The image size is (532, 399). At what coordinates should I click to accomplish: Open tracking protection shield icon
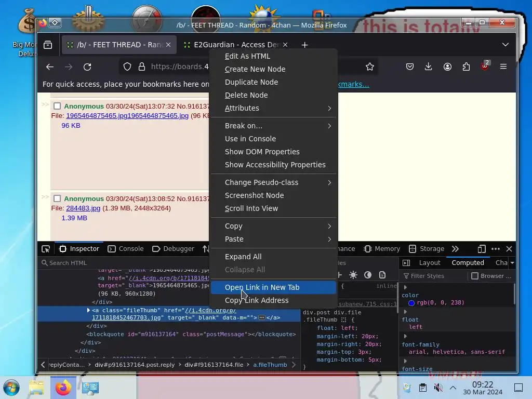click(x=127, y=67)
